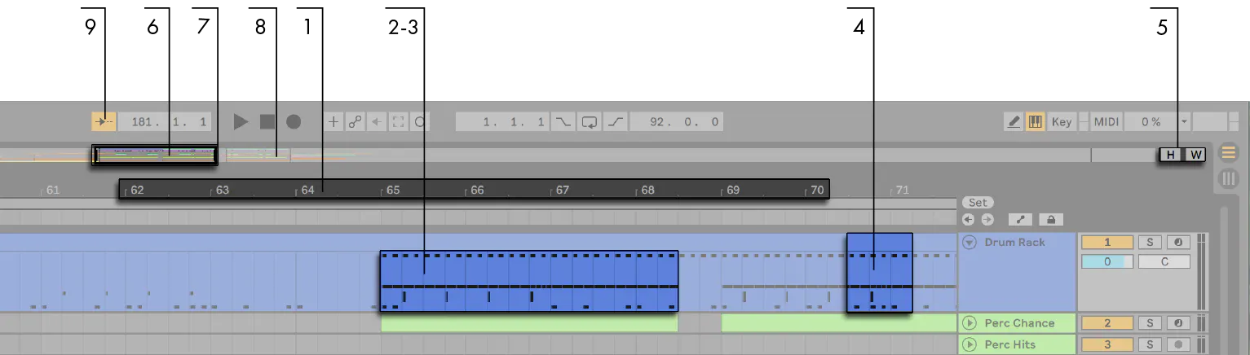Click bar 62 in the beat-time ruler
The height and width of the screenshot is (355, 1250).
[138, 191]
